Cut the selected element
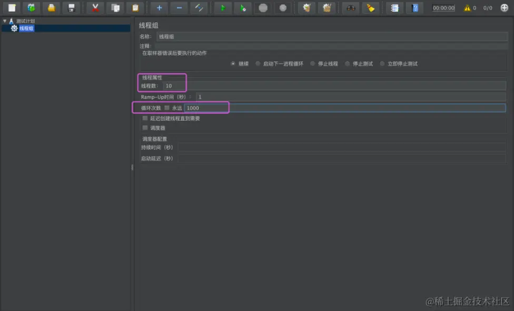514x311 pixels. click(95, 8)
